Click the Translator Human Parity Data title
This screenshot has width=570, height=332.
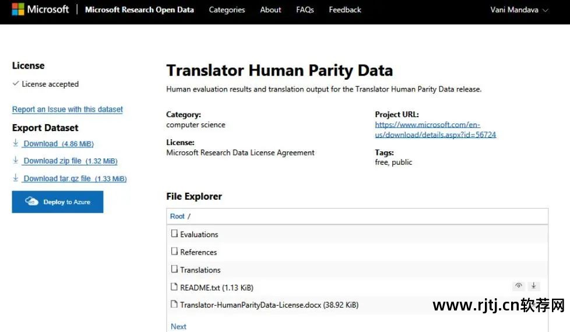[280, 70]
